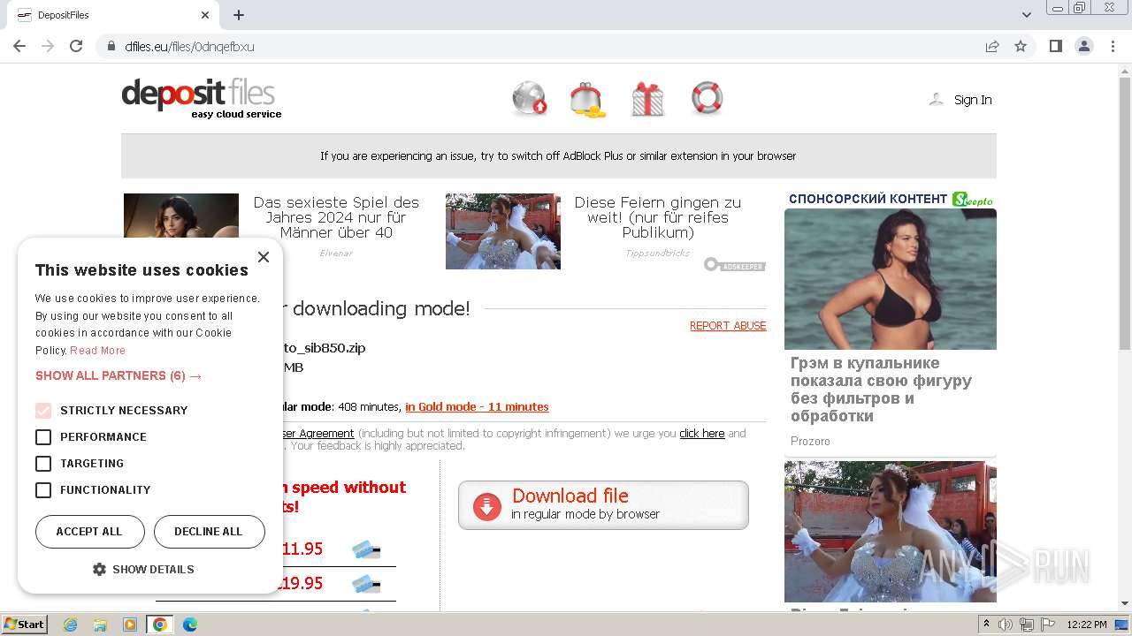Bookmark this page with star icon
The width and height of the screenshot is (1132, 636).
(x=1021, y=46)
